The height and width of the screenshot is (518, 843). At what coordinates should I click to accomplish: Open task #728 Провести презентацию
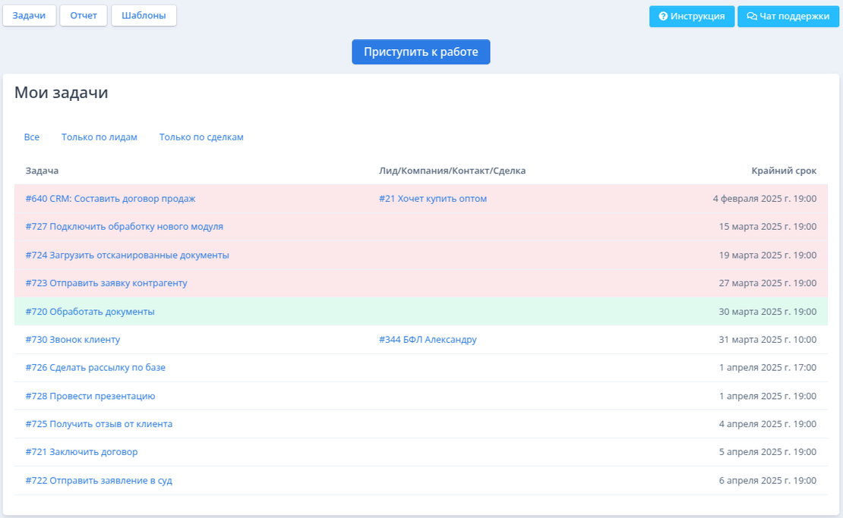[x=90, y=396]
